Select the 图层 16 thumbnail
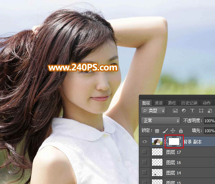The width and height of the screenshot is (215, 184). (157, 162)
